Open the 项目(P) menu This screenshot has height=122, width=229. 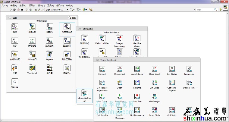pos(32,5)
